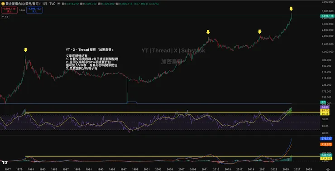Click the 1977 label on time axis
Viewport: 335px width, 171px height.
8,169
